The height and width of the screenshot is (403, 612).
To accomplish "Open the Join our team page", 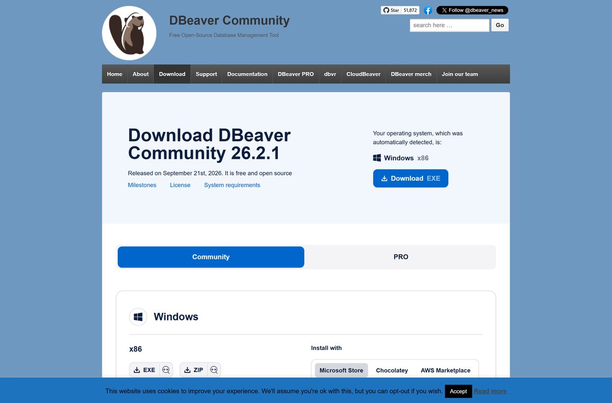I will click(460, 74).
